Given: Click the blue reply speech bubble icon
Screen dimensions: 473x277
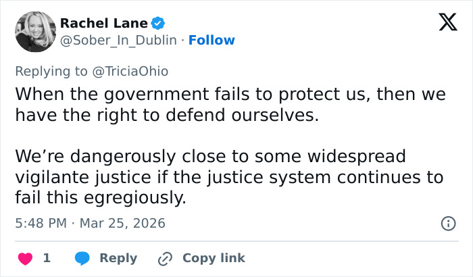Looking at the screenshot, I should coord(82,258).
